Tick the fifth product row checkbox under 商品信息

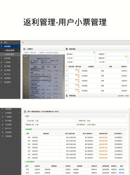[67, 90]
